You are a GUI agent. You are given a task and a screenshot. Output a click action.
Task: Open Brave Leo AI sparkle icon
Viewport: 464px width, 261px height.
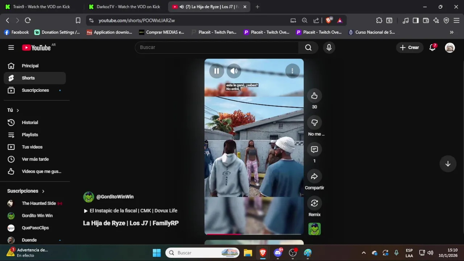tap(436, 21)
